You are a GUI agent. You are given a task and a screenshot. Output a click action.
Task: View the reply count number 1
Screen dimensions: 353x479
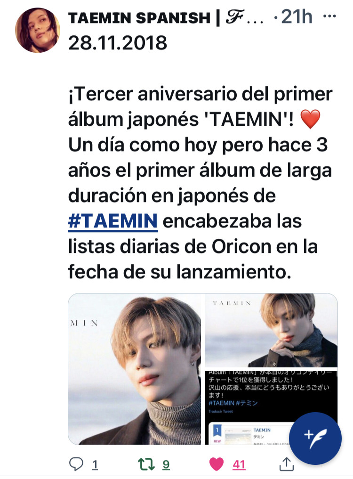[x=95, y=465]
